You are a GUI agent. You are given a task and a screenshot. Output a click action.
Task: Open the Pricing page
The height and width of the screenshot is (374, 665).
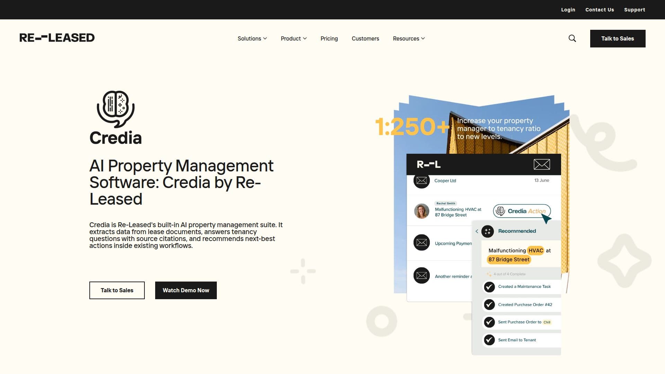329,38
